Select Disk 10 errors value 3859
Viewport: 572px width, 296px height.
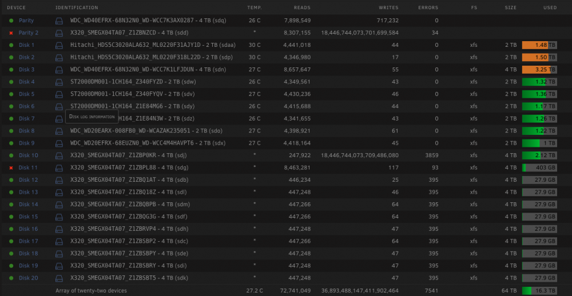tap(432, 155)
